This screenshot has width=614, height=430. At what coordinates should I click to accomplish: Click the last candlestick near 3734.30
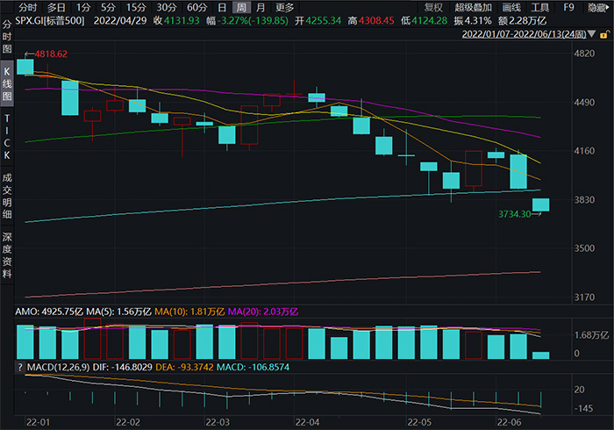point(540,204)
